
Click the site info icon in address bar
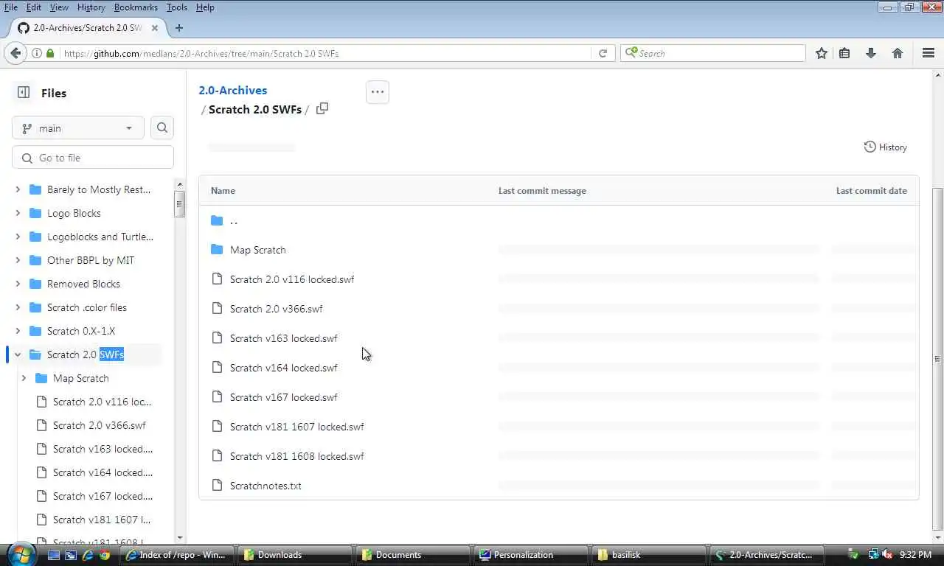coord(37,53)
